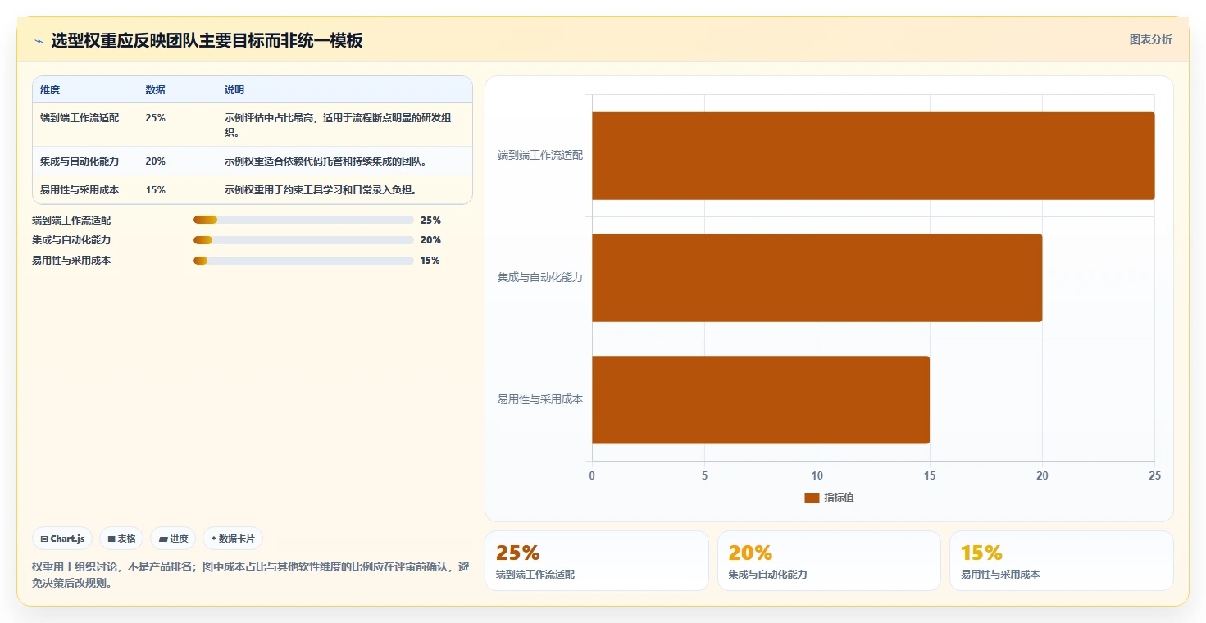Screen dimensions: 1206x623
Task: Click the x-axis tick label 10
Action: point(817,476)
